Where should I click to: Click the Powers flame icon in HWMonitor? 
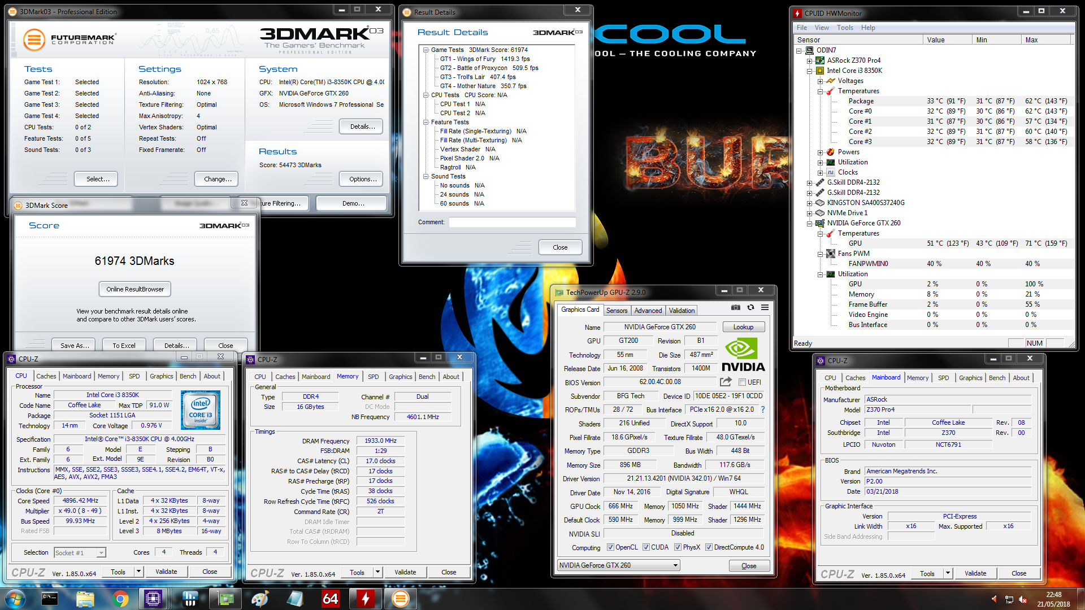pos(831,152)
